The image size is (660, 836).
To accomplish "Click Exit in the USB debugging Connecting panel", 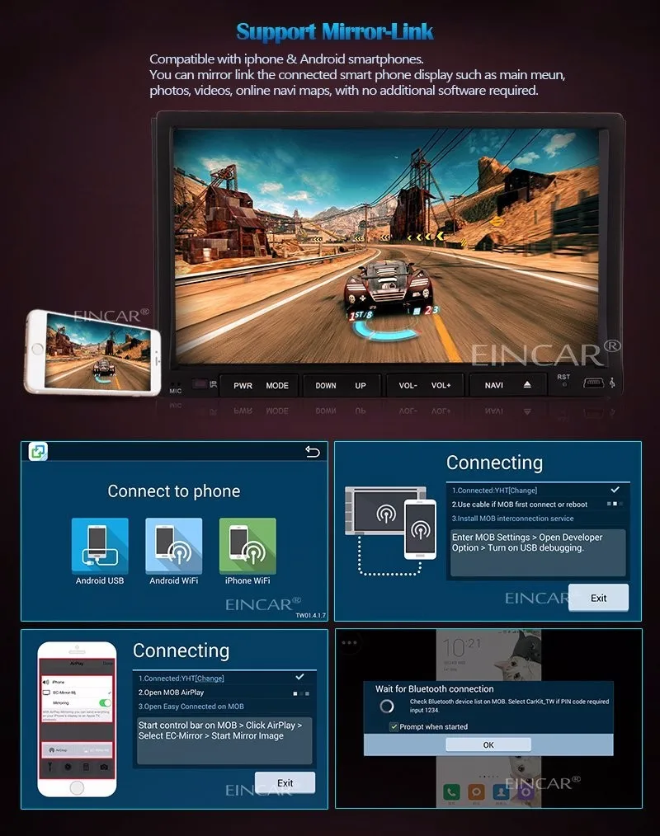I will pos(598,598).
